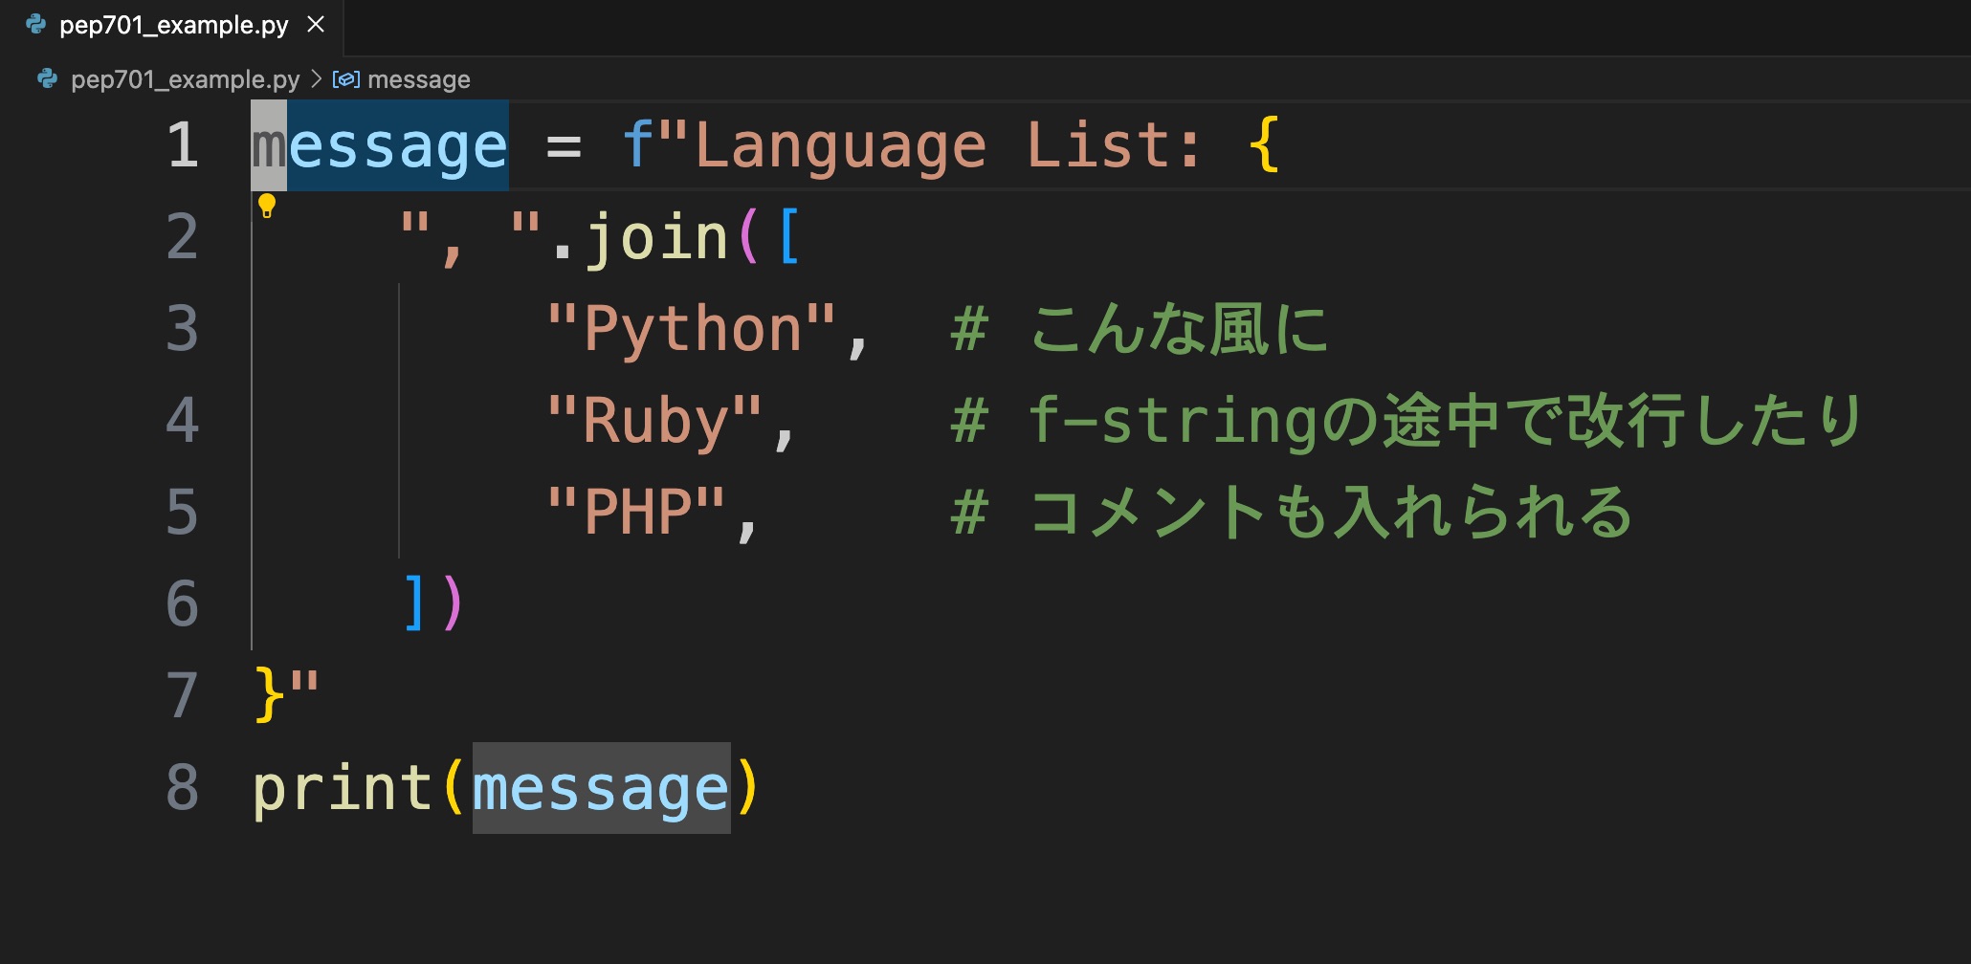This screenshot has height=964, width=1971.
Task: Click the comment コメントも入れられる on line 5
Action: [1292, 513]
